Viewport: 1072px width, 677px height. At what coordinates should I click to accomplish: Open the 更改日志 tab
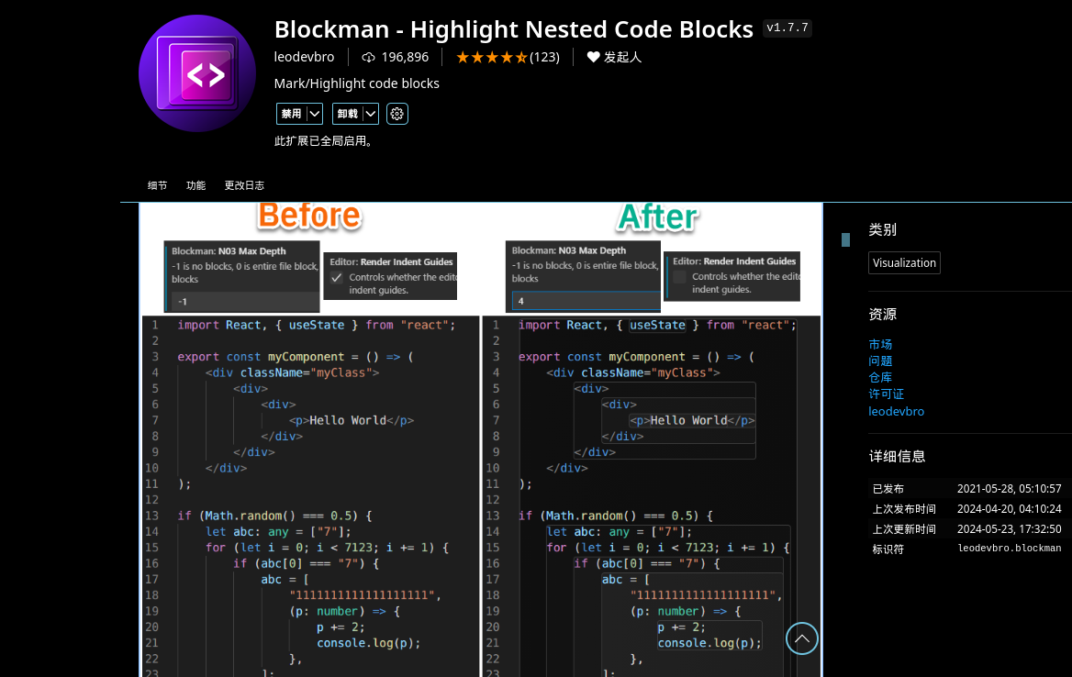(x=244, y=184)
